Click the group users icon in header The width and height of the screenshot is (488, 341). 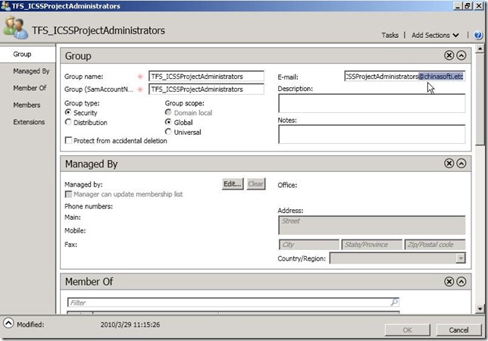point(15,27)
